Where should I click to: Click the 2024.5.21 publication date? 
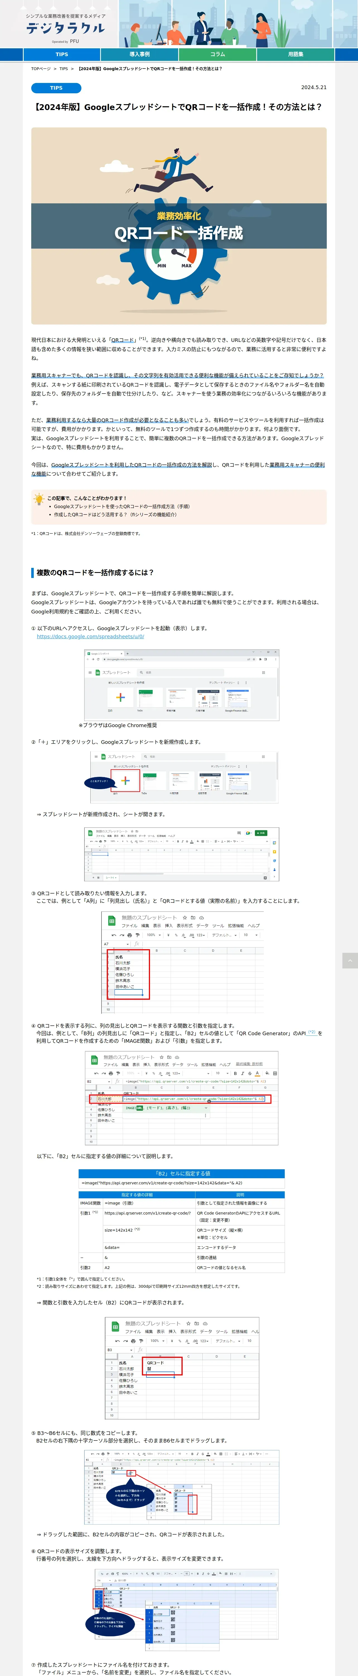point(314,87)
